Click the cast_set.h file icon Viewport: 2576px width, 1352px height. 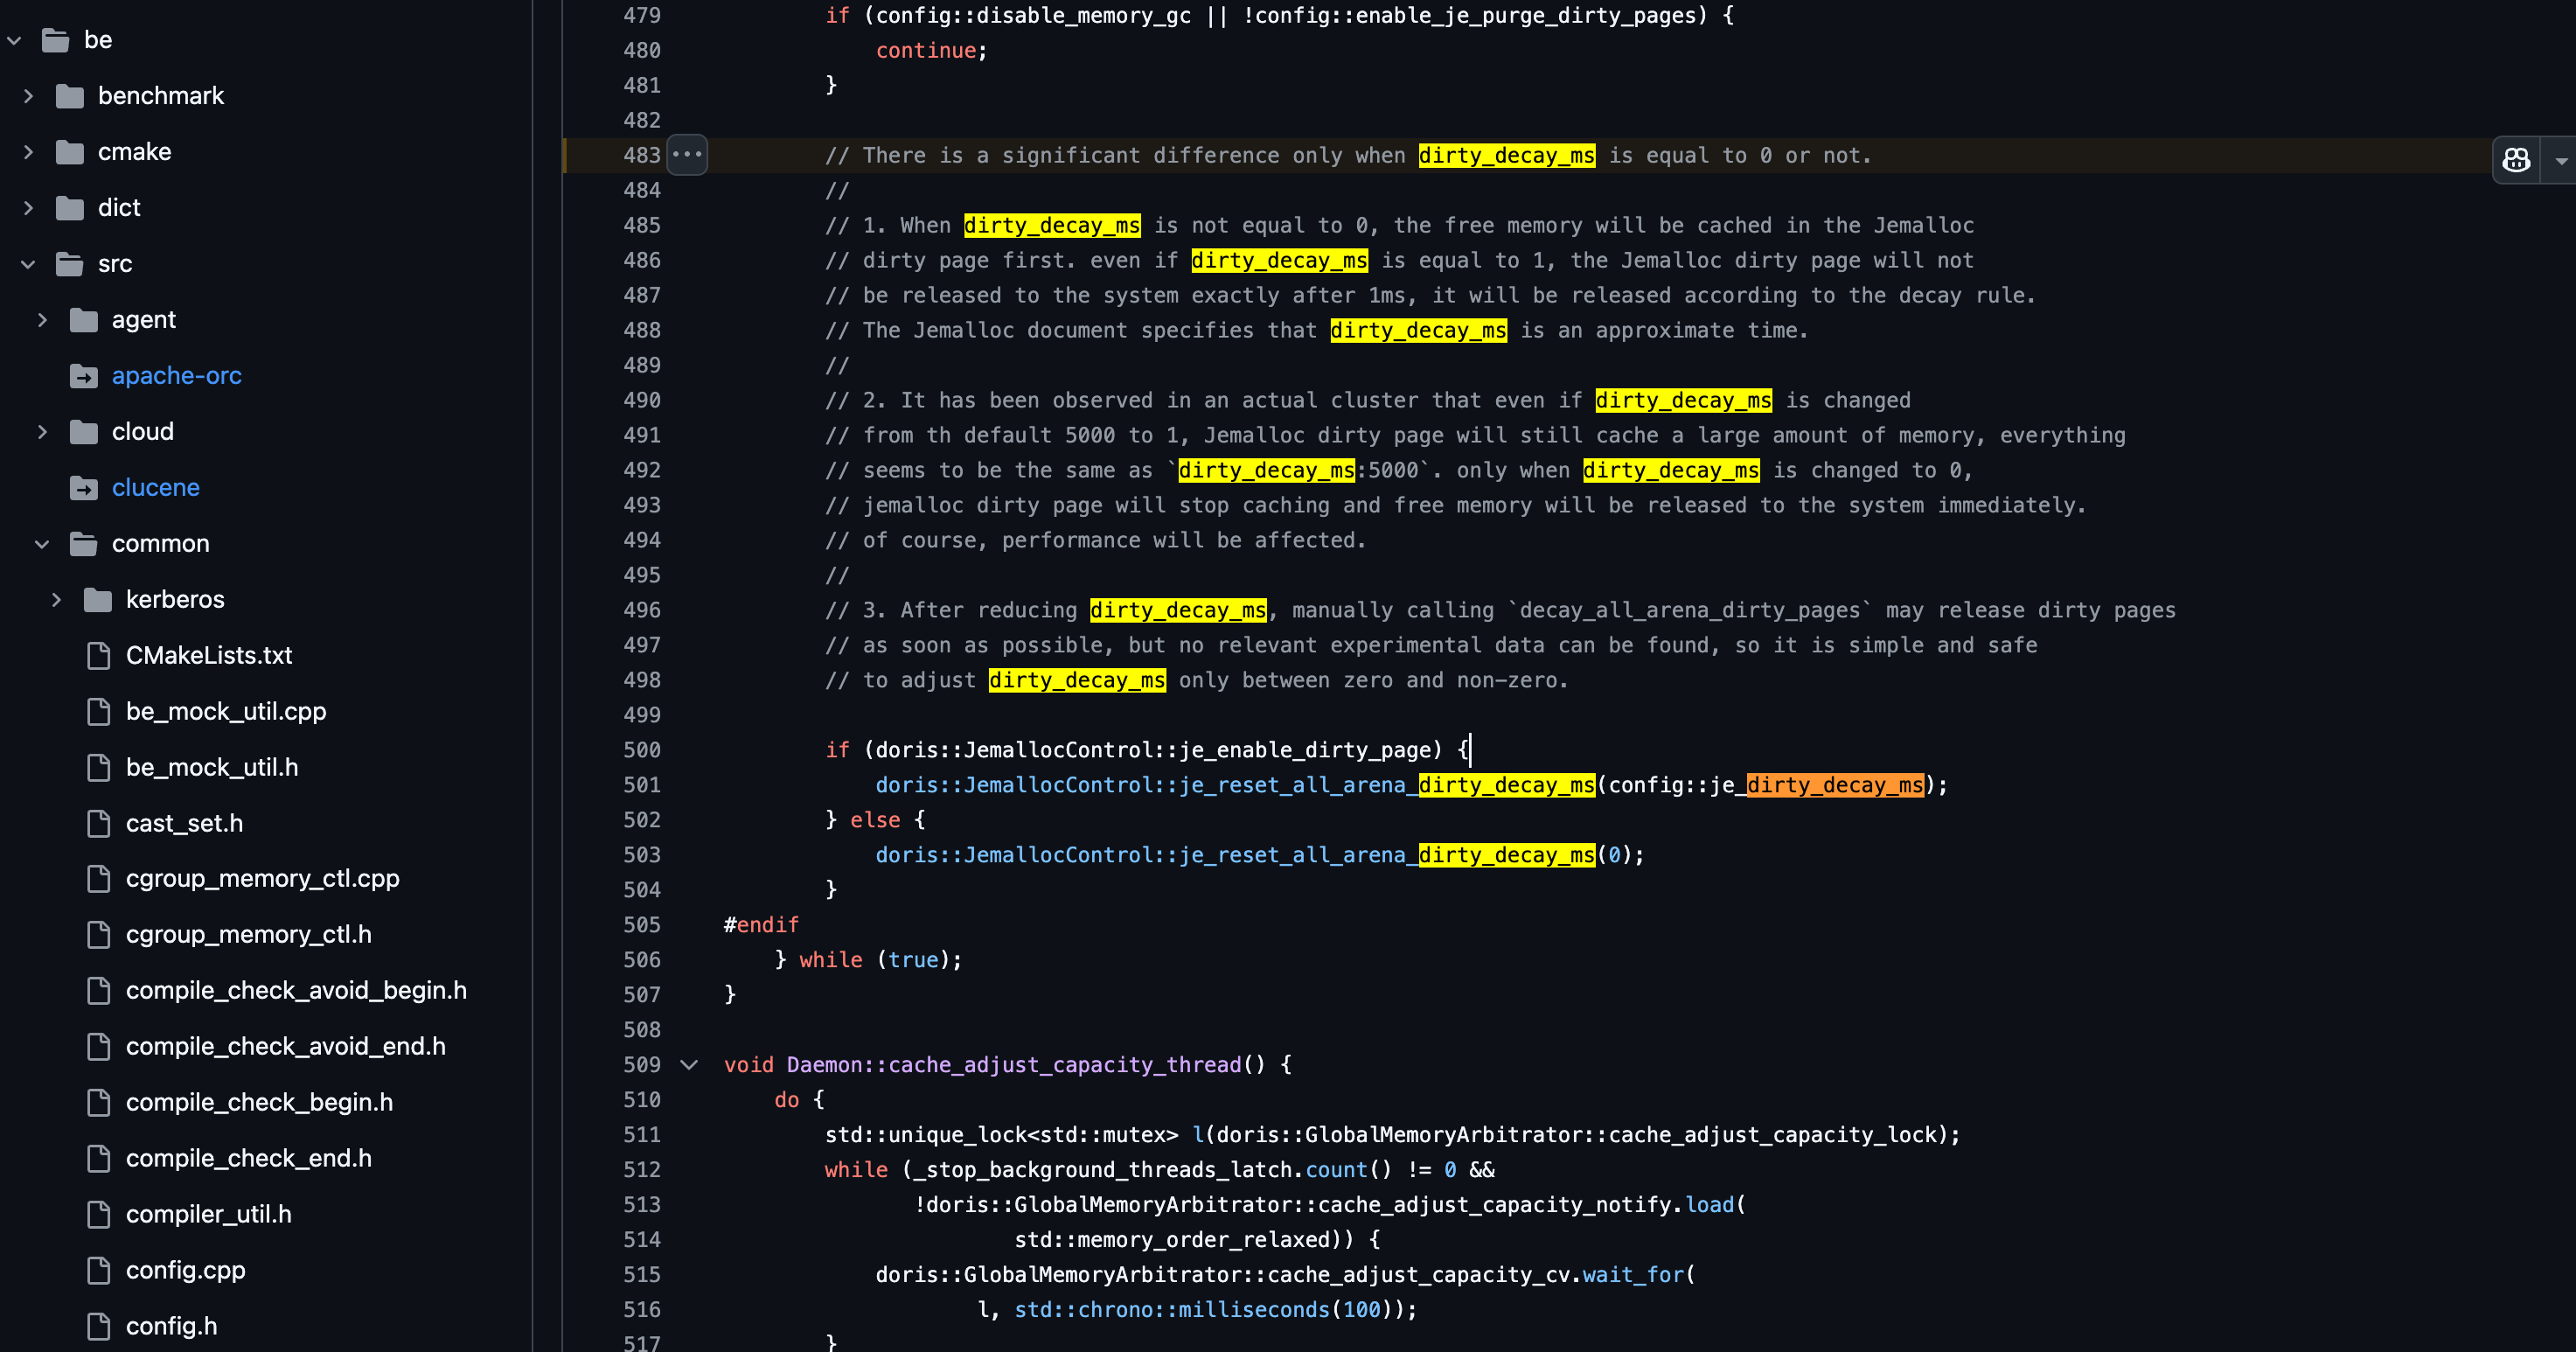click(98, 823)
